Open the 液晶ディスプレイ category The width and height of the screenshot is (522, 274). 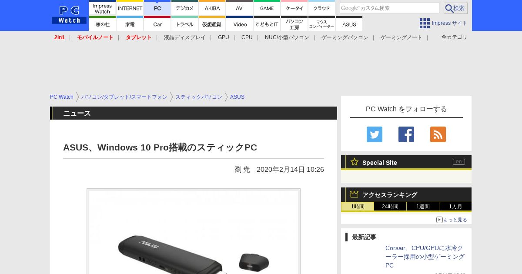click(184, 37)
